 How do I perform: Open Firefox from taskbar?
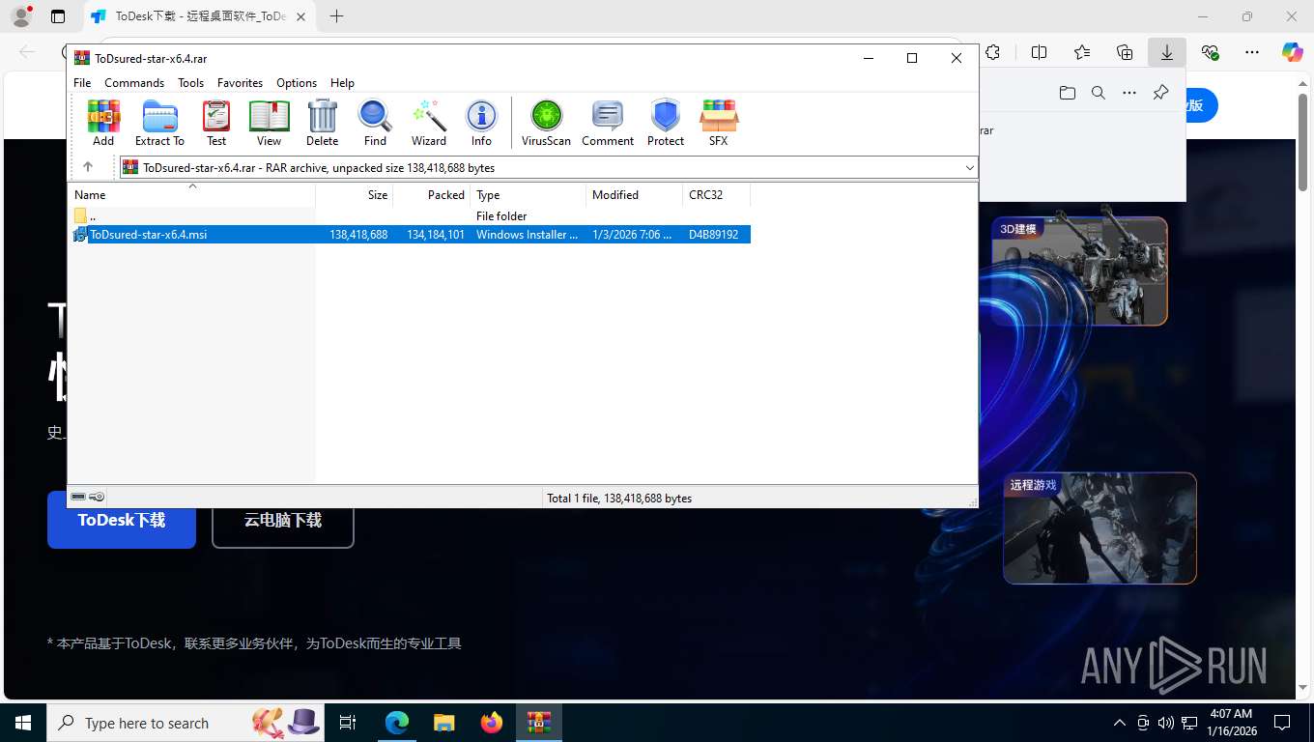click(492, 723)
